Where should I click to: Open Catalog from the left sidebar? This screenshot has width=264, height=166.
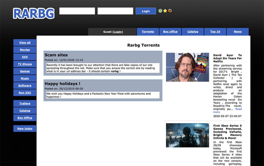25,111
